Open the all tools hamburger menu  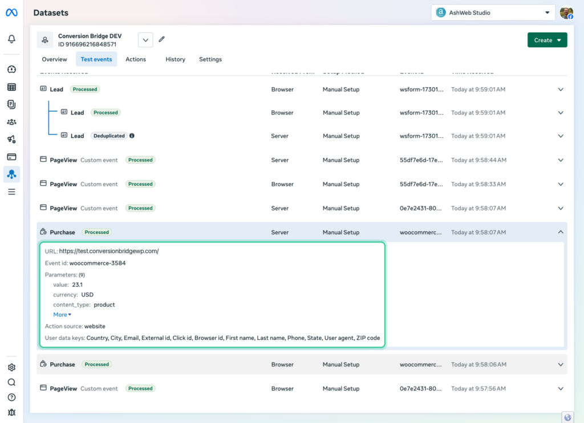click(11, 192)
